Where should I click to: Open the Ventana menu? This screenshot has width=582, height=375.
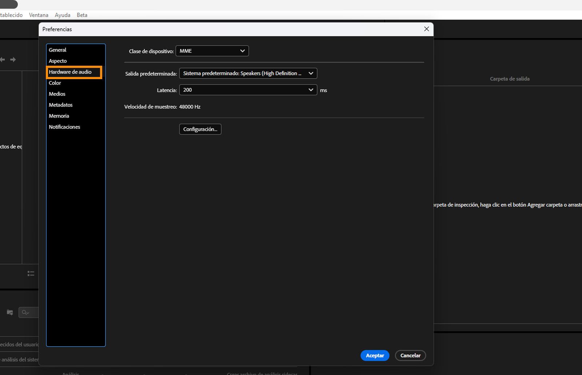(39, 15)
